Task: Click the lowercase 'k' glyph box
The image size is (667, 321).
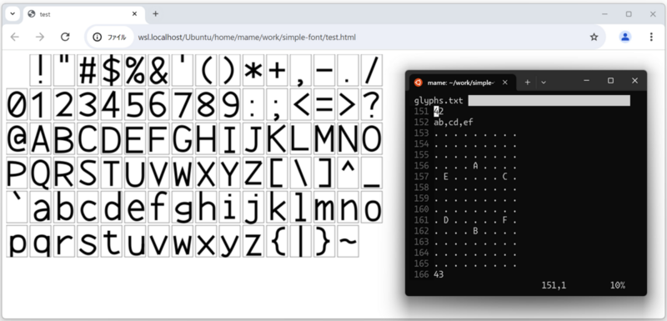Action: point(278,207)
